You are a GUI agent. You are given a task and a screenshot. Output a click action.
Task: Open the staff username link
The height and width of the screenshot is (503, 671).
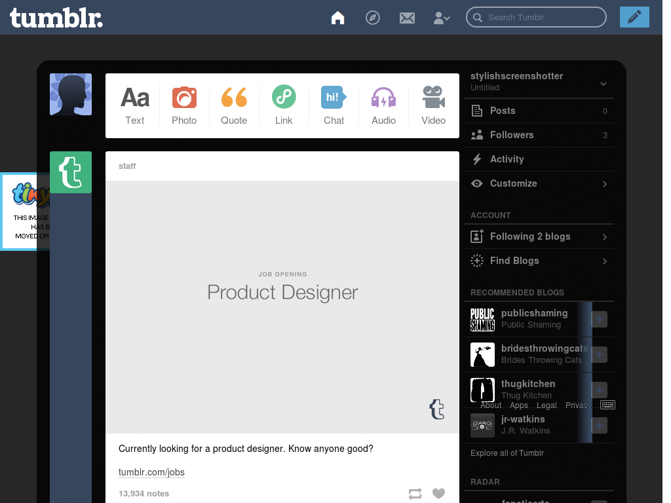pyautogui.click(x=127, y=166)
